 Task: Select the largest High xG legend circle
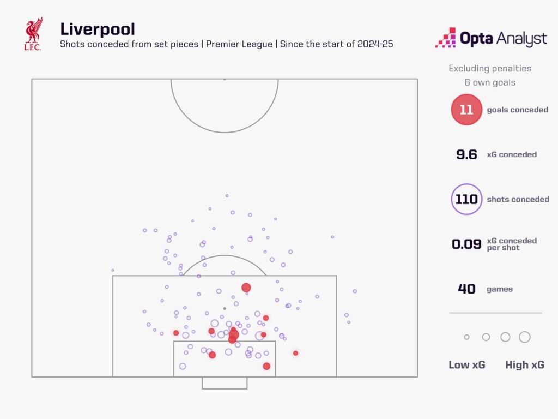[x=525, y=337]
